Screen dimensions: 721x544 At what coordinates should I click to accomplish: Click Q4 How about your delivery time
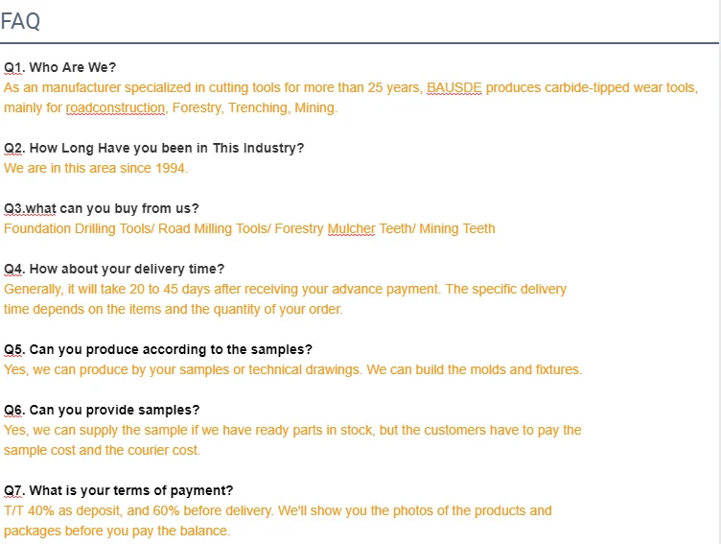[114, 269]
